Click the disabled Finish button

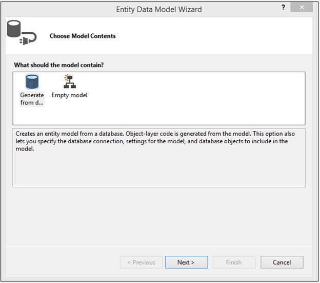click(233, 263)
